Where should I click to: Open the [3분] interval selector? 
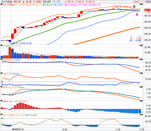point(136,2)
